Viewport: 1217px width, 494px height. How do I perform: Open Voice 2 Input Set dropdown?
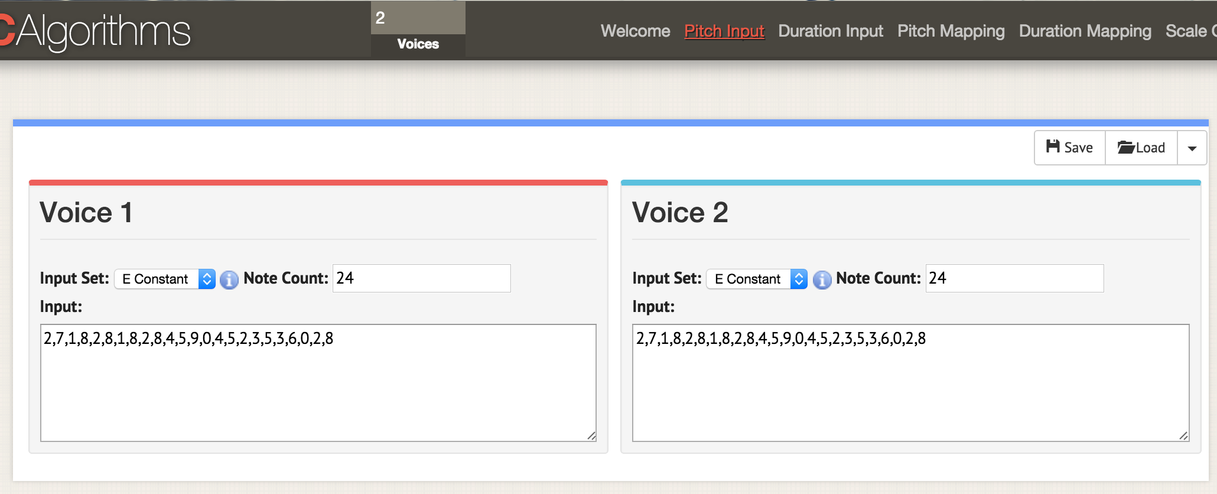pyautogui.click(x=757, y=279)
